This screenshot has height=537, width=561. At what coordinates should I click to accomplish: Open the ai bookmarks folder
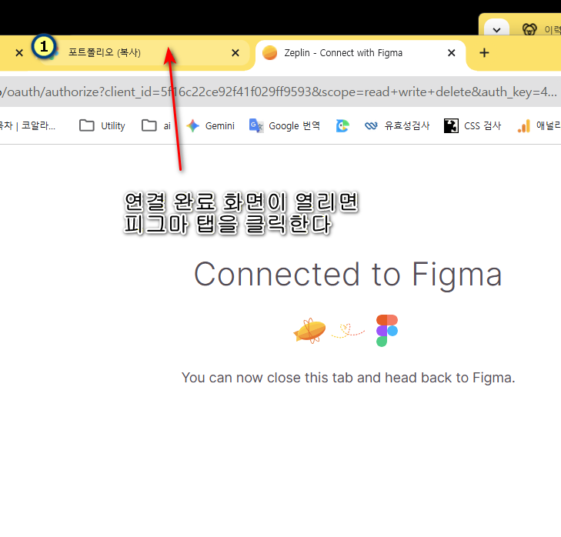[x=156, y=125]
